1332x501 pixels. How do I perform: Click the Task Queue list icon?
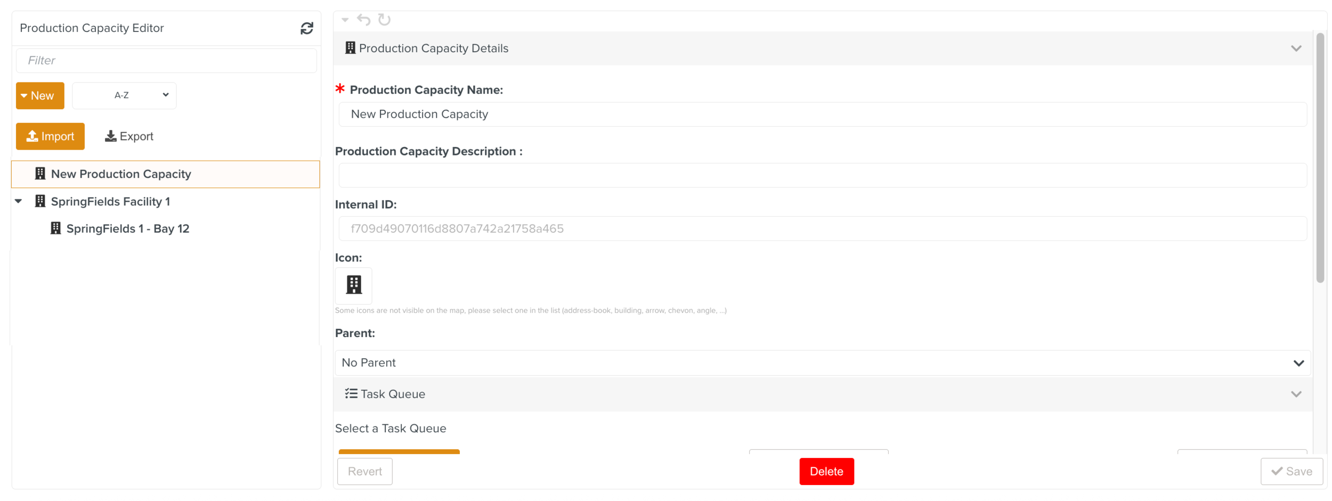351,394
